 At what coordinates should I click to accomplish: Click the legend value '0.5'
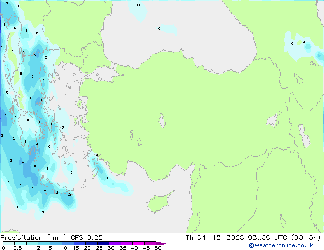point(18,248)
